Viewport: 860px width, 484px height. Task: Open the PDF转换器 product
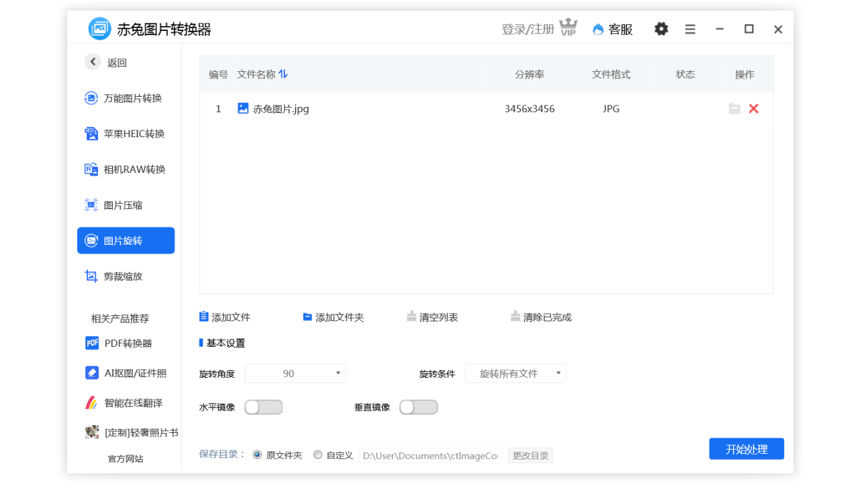click(128, 343)
